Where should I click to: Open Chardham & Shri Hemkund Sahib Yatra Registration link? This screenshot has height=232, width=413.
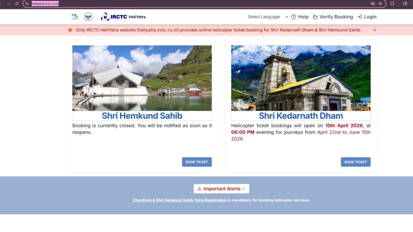[x=179, y=200]
